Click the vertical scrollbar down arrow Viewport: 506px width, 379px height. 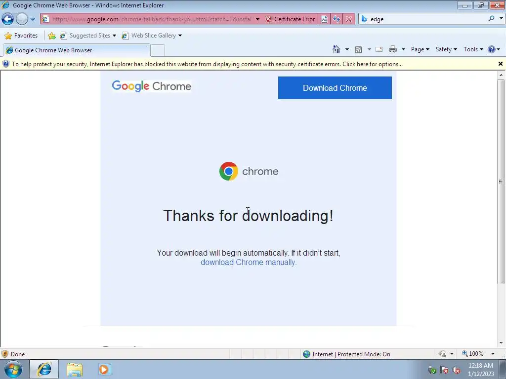pos(501,343)
